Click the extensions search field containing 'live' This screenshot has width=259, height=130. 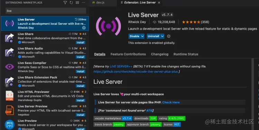46,11
